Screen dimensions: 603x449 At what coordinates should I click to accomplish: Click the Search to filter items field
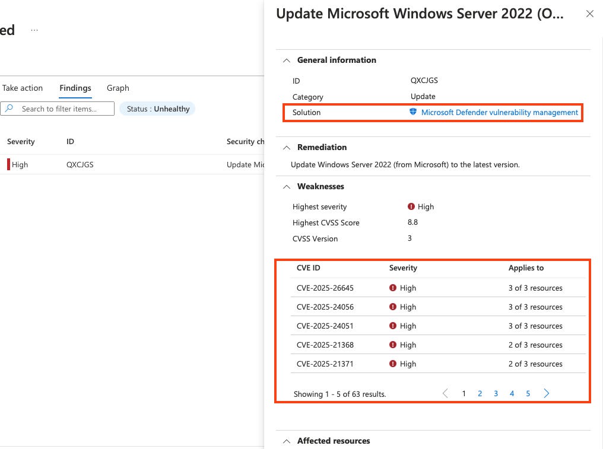[x=58, y=109]
